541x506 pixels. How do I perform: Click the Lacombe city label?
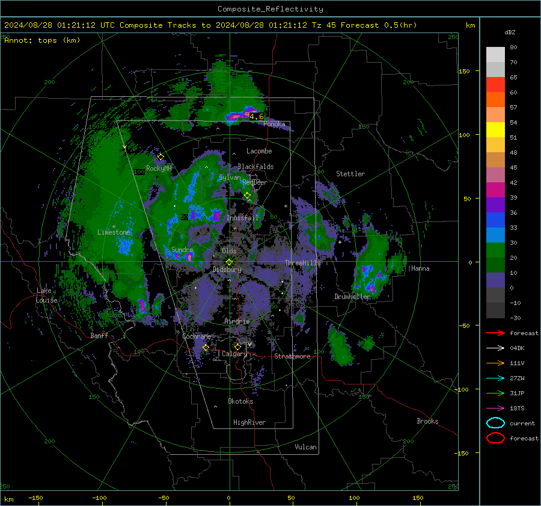click(259, 151)
